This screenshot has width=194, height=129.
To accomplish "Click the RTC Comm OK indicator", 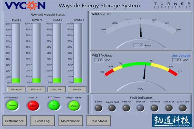I will coord(54,105).
